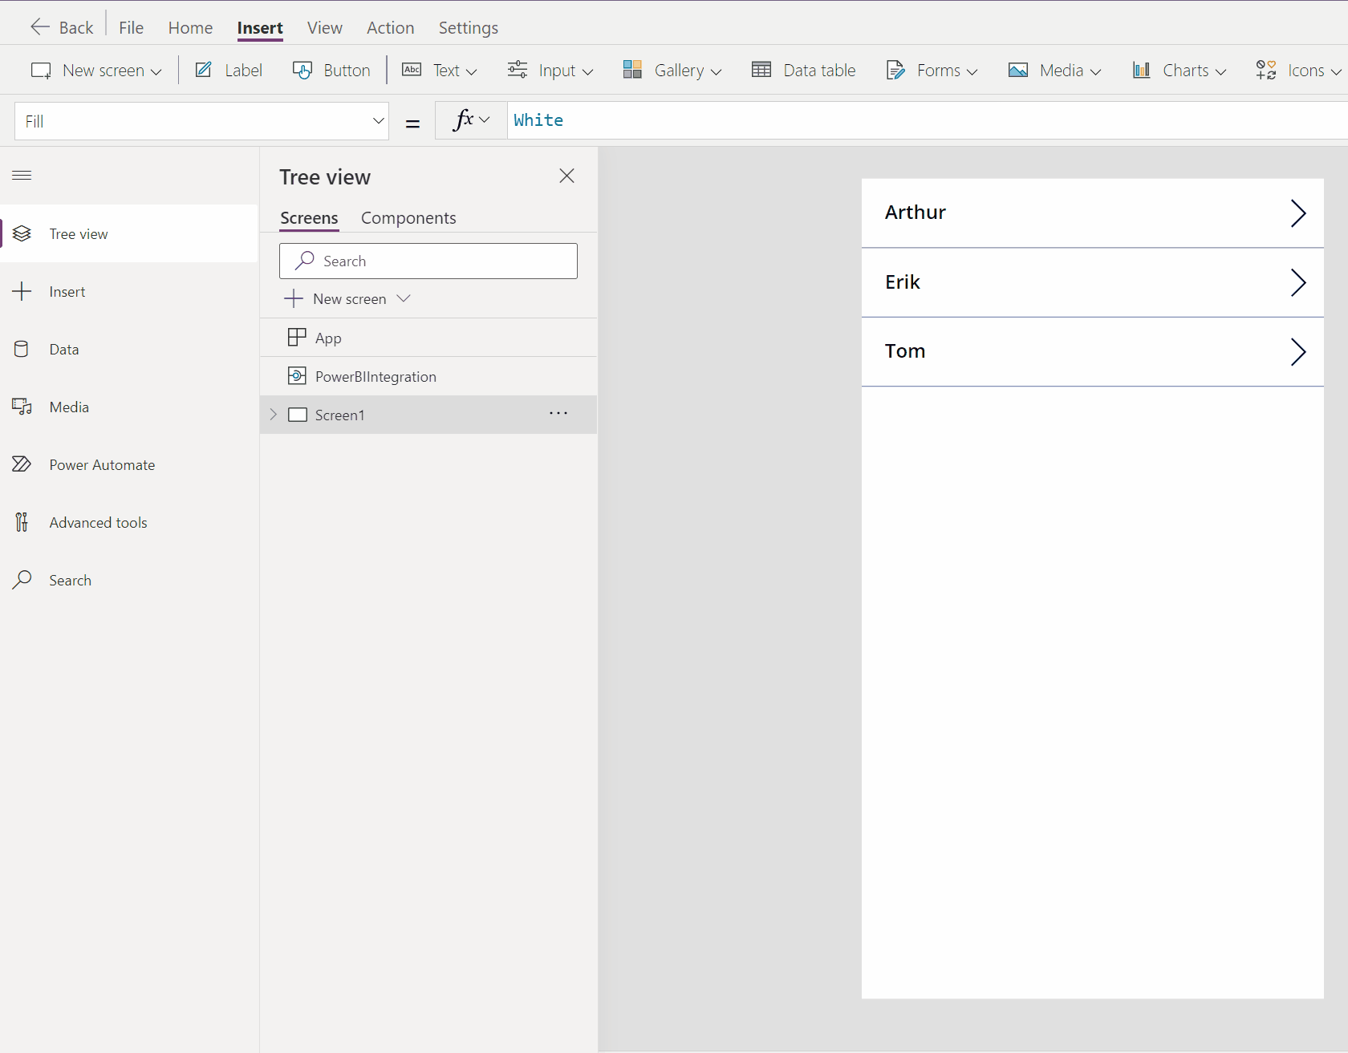The height and width of the screenshot is (1053, 1348).
Task: Open Advanced tools in the sidebar
Action: (98, 523)
